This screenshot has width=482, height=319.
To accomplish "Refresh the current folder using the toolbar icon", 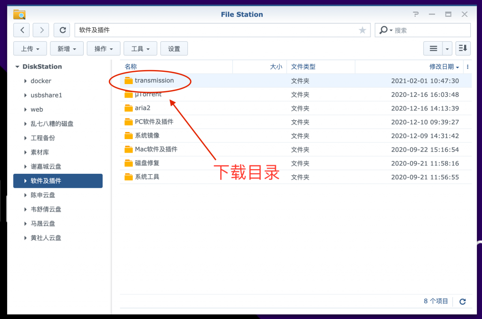I will tap(62, 30).
